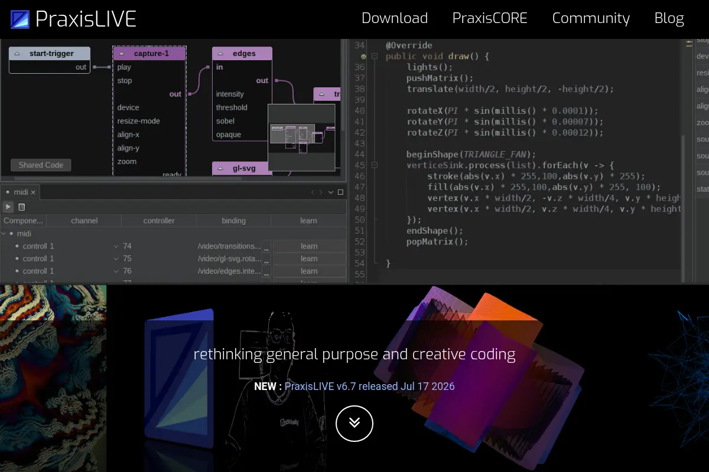Click the play button in midi panel toolbar
Screen dimensions: 709x472
click(8, 207)
